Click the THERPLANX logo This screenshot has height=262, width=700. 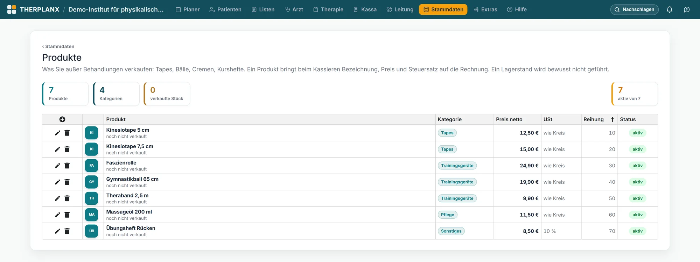33,9
